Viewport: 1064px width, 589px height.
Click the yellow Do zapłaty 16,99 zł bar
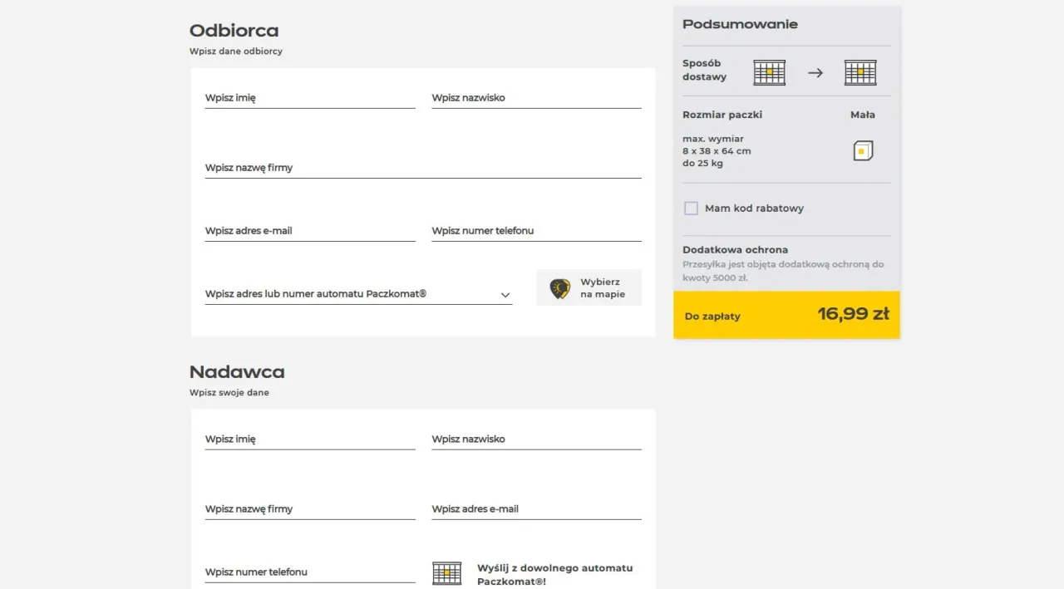click(786, 316)
